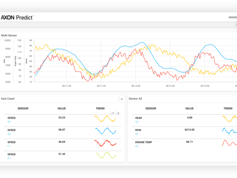The image size is (237, 178).
Task: Sort East Coast table by Value header
Action: (61, 109)
